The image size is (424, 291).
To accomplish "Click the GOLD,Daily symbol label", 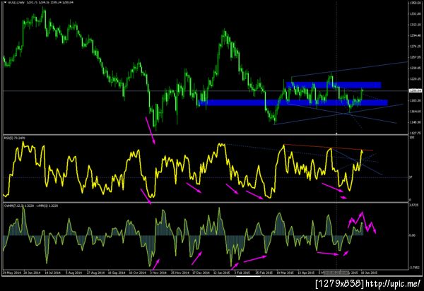I will tap(16, 2).
